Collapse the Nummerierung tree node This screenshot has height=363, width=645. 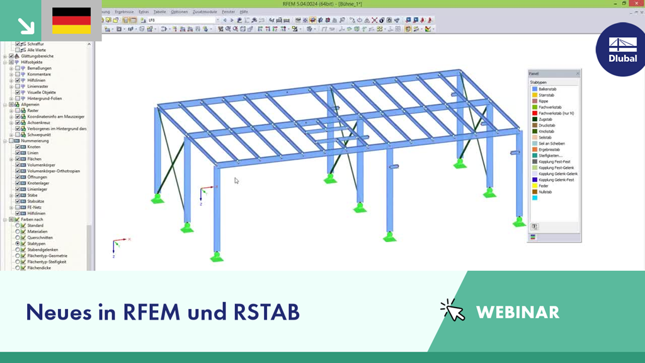point(5,141)
